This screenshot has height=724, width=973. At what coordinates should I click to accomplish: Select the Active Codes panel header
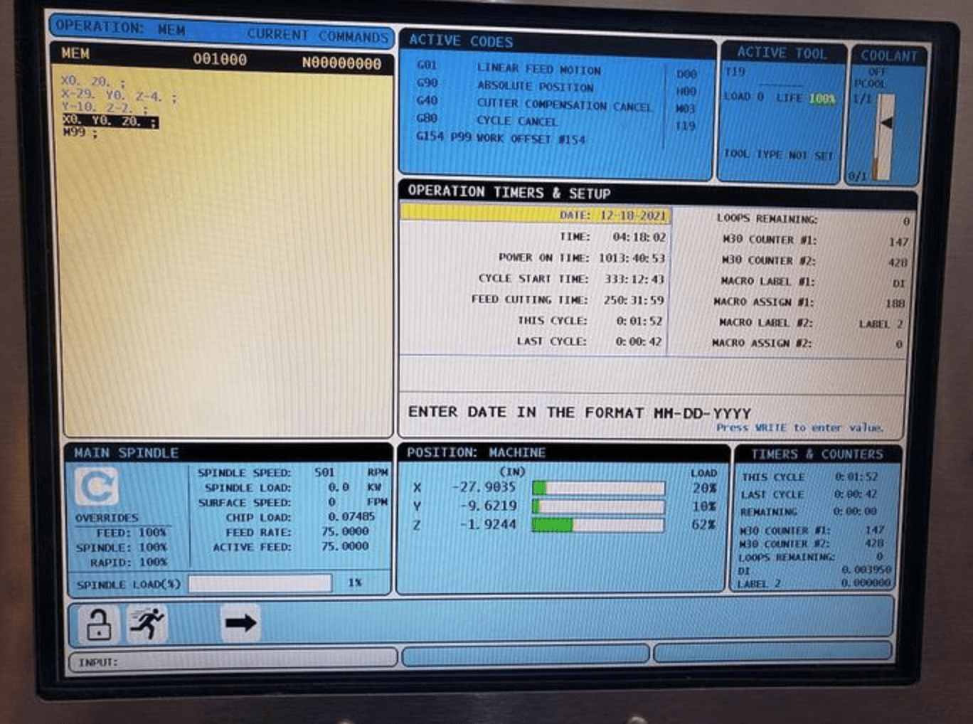tap(461, 41)
